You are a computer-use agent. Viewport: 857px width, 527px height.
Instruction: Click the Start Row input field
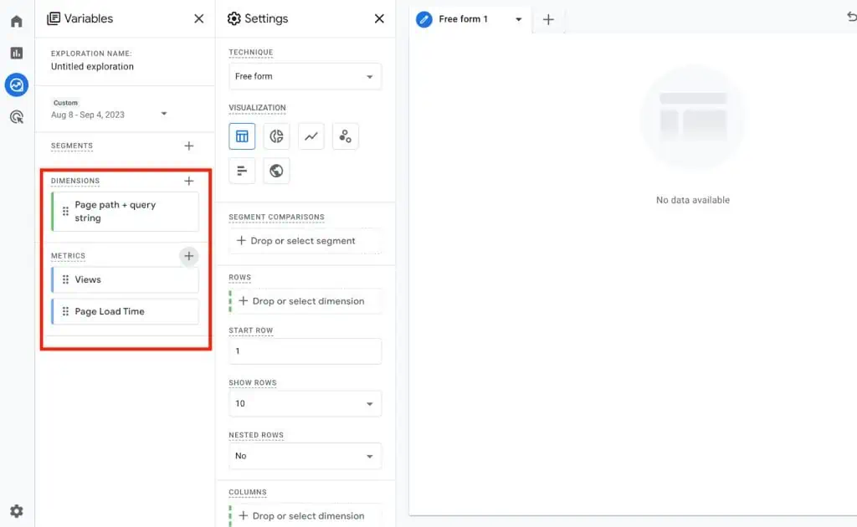pos(305,350)
